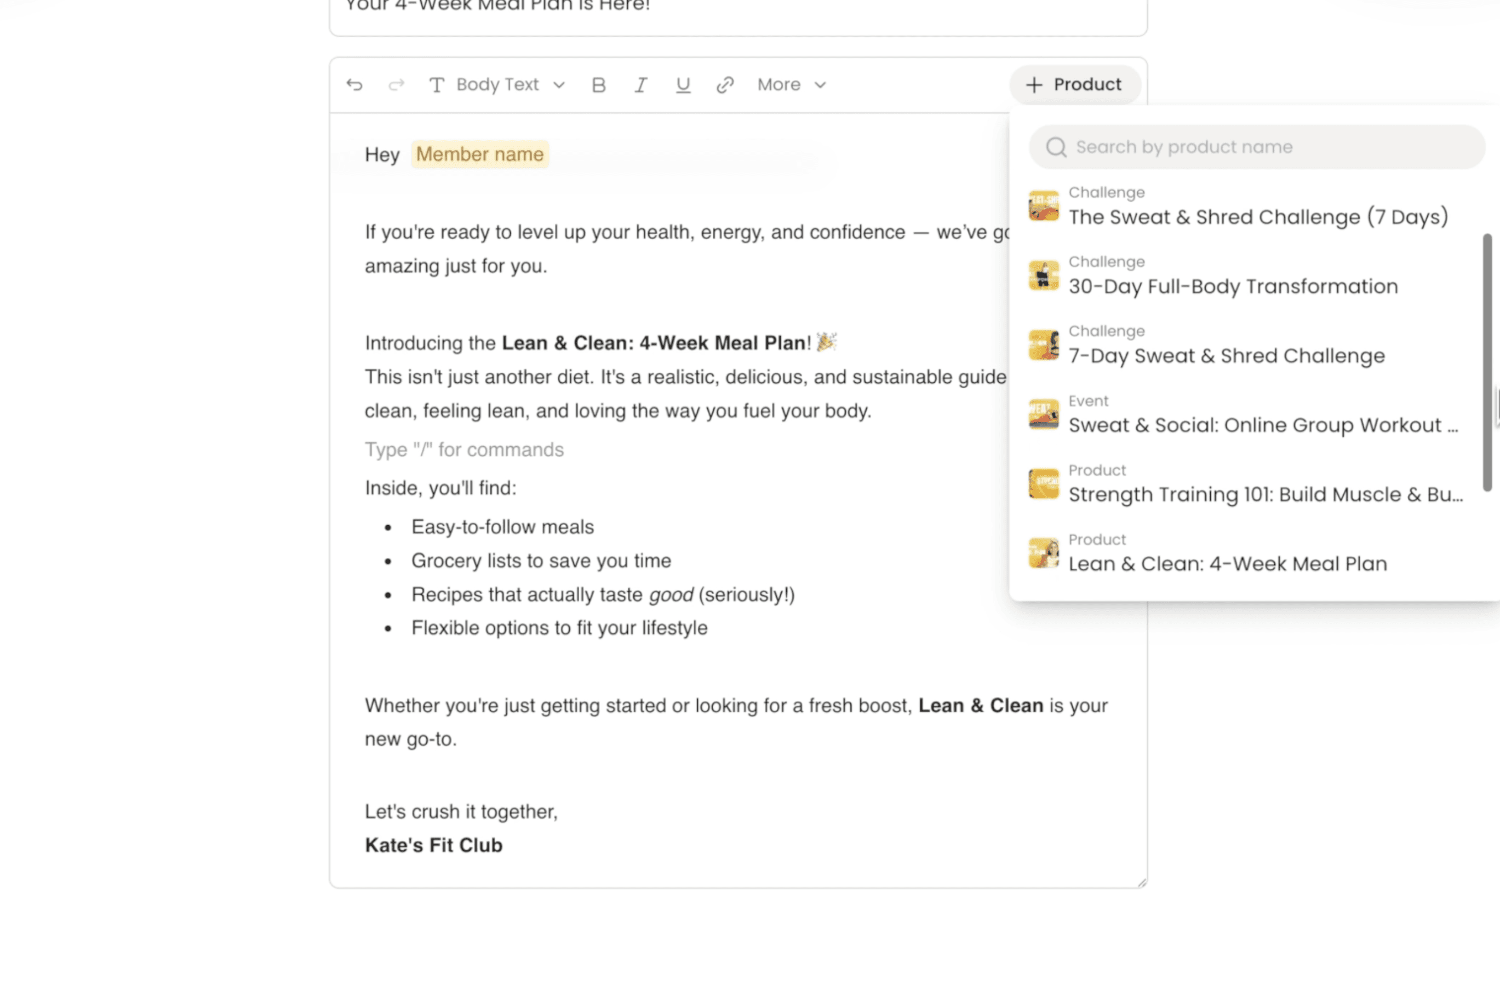The image size is (1500, 990).
Task: Click the plus Product button
Action: [1074, 85]
